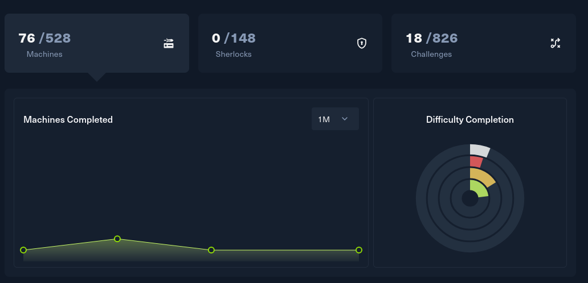This screenshot has width=588, height=283.
Task: Click the Sherlocks shield icon
Action: 361,43
